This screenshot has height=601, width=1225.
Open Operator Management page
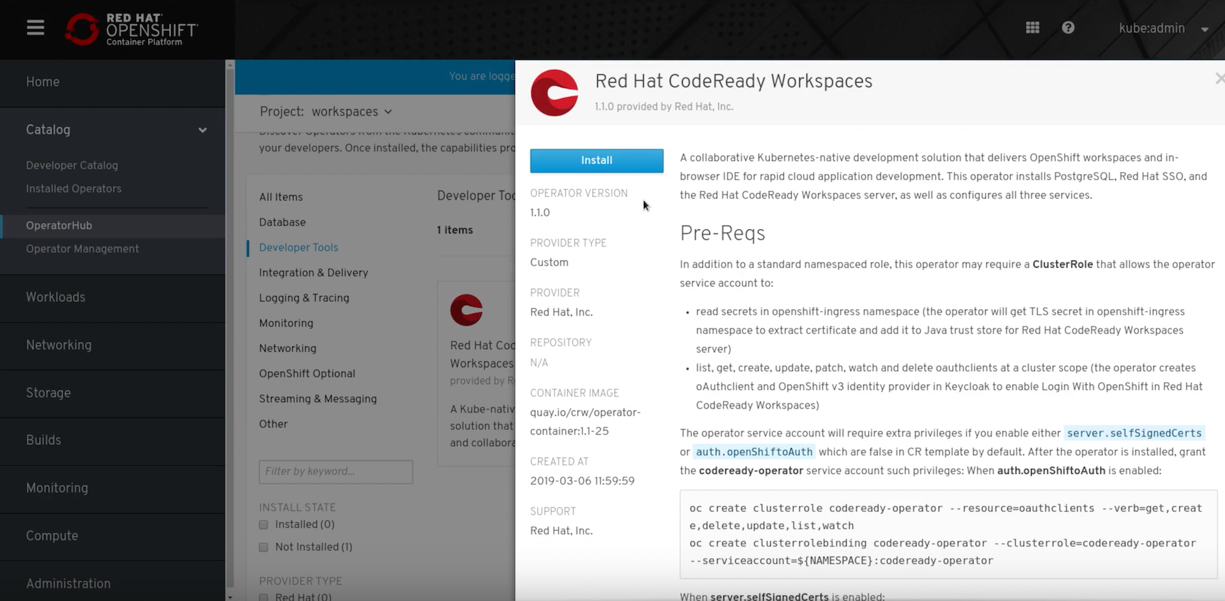tap(82, 249)
